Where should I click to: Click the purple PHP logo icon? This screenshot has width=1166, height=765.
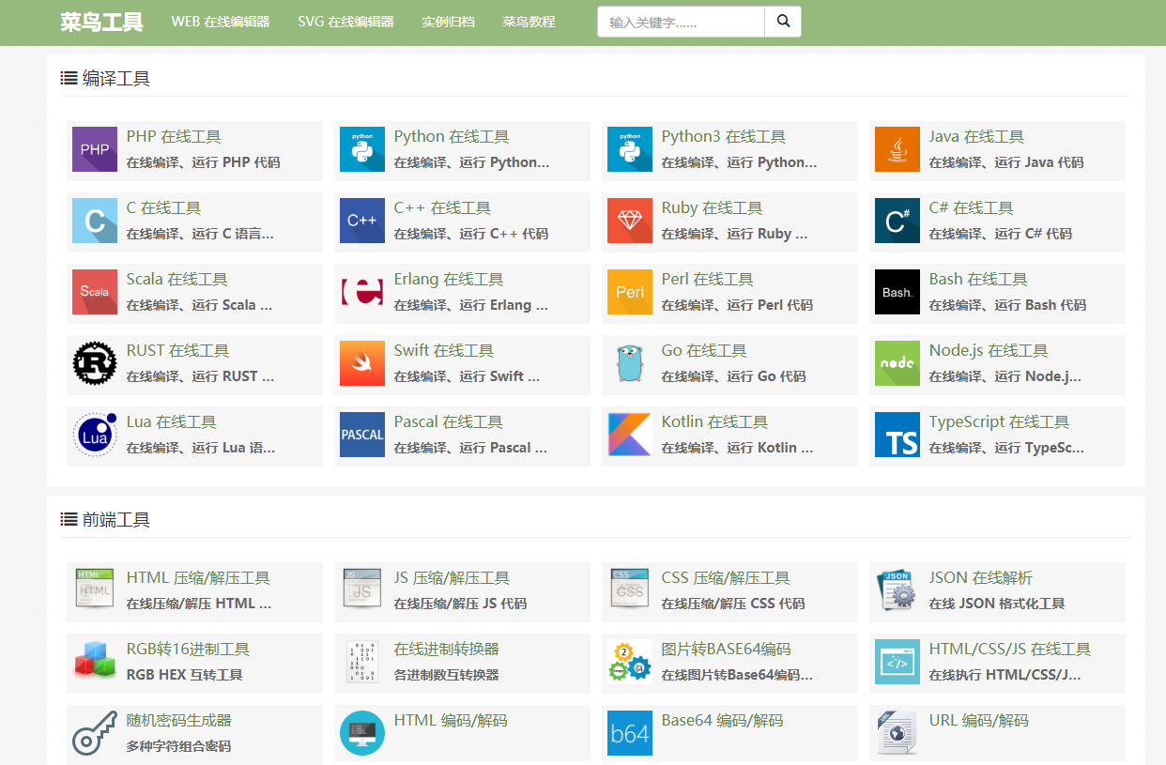[95, 149]
